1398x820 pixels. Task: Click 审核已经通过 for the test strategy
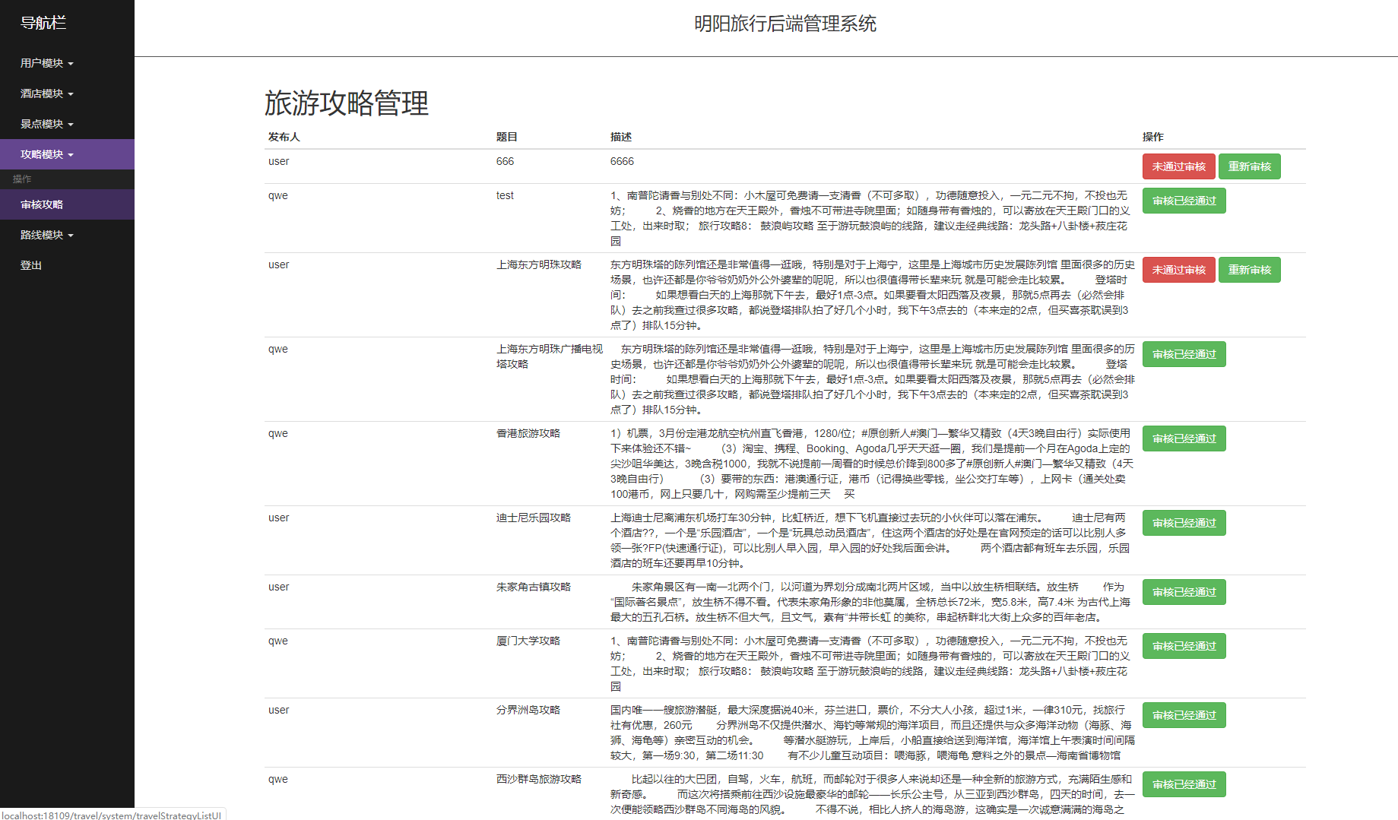tap(1183, 200)
